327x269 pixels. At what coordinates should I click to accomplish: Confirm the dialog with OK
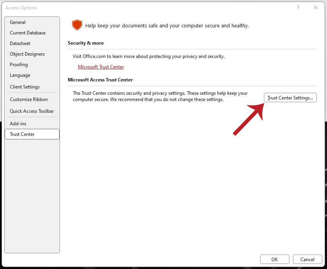[275, 259]
